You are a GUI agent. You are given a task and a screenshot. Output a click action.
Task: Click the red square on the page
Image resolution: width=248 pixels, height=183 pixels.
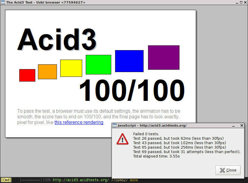click(27, 75)
